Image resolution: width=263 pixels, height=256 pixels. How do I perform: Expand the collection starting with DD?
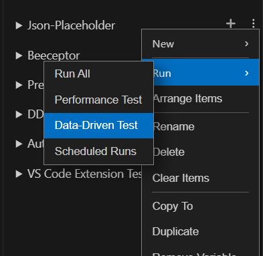(x=19, y=114)
